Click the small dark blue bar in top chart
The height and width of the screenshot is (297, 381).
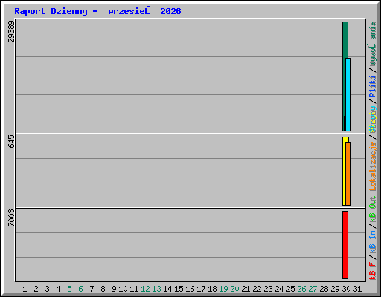tap(345, 123)
